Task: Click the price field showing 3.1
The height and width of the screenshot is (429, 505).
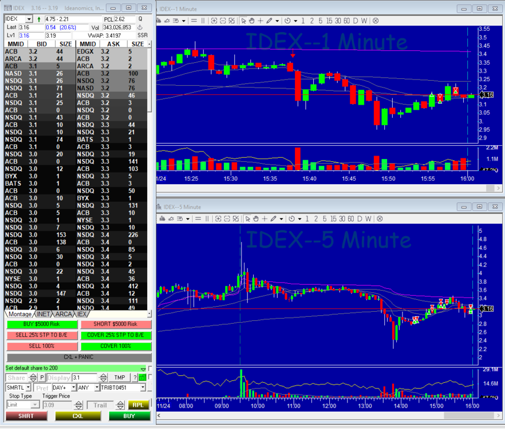Action: pos(85,378)
